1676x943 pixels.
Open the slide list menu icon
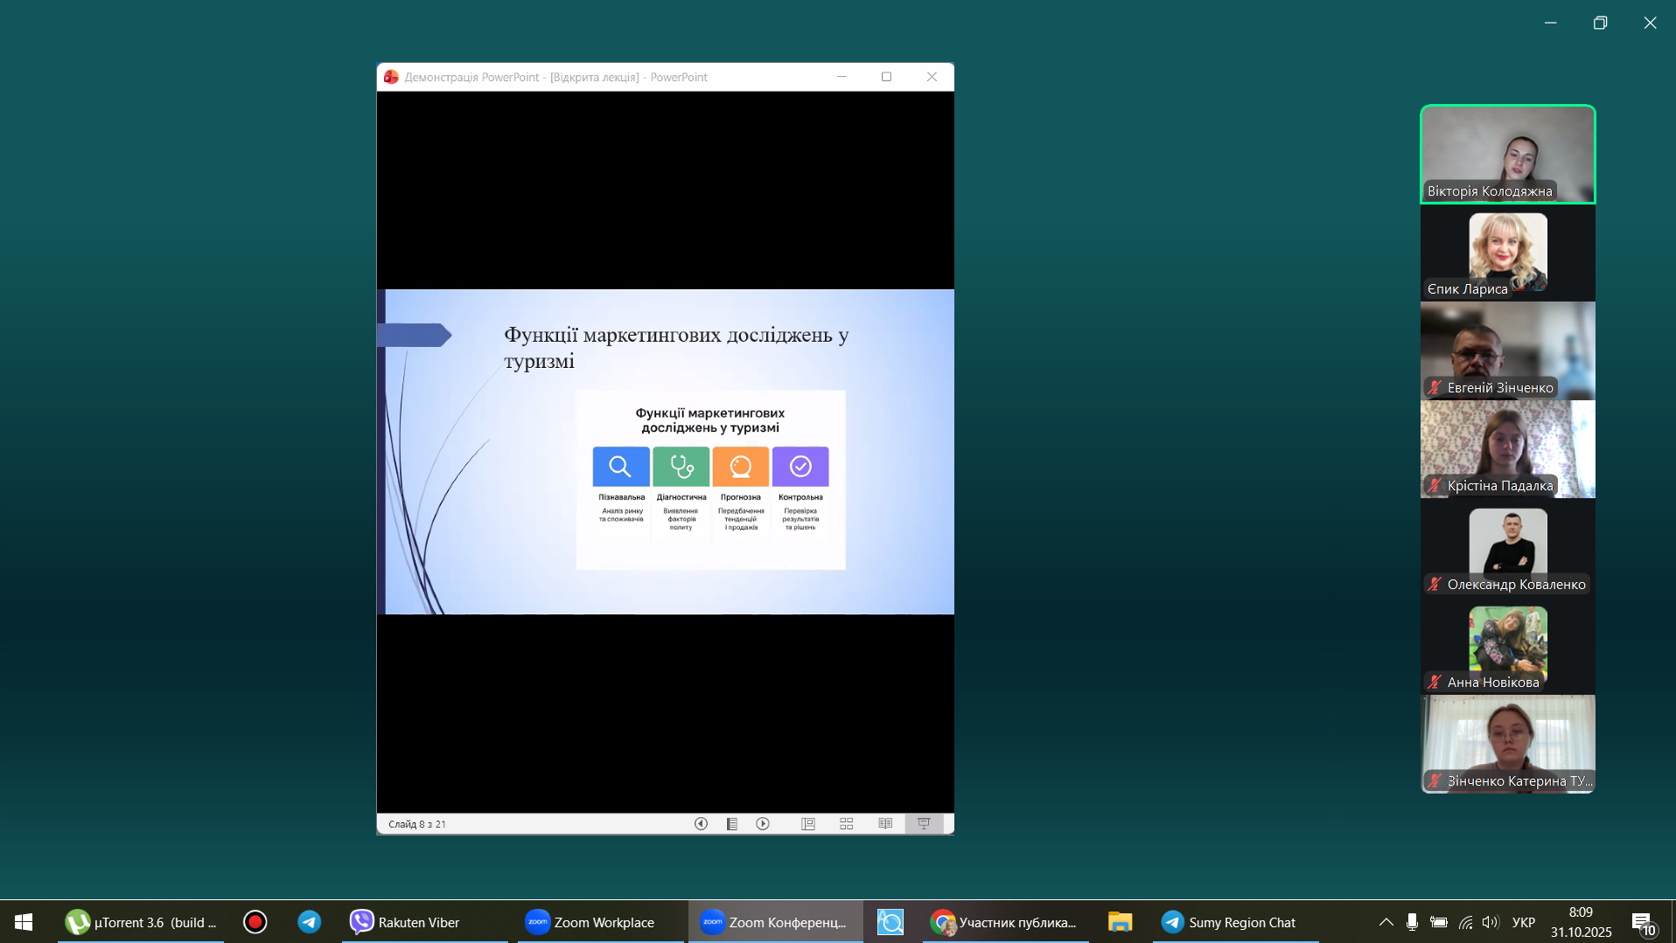click(x=732, y=823)
